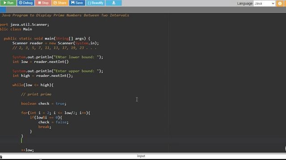Click on 'boolean check = true;' line
This screenshot has width=286, height=160.
pos(44,104)
